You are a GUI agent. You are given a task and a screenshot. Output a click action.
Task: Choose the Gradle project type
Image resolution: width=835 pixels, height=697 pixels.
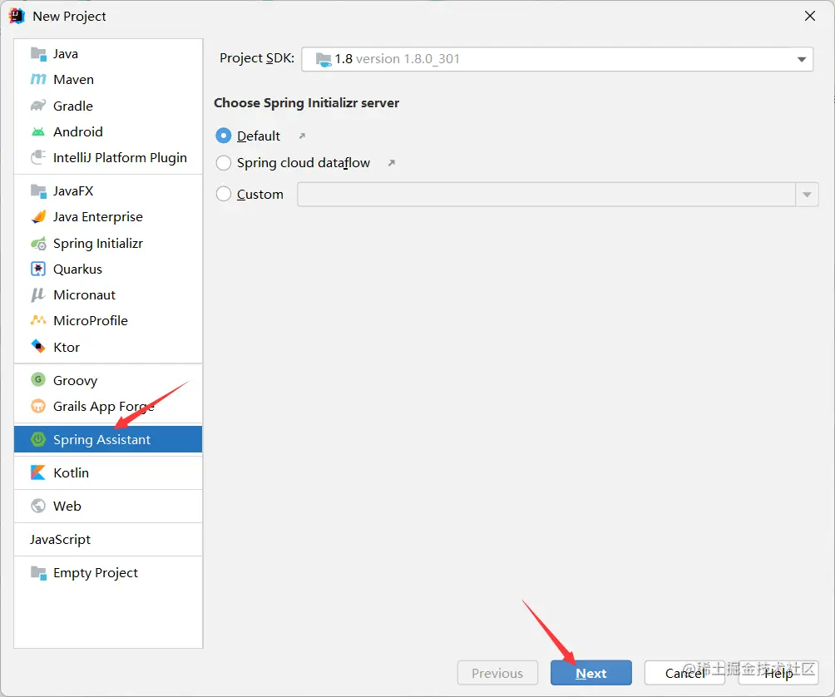(x=108, y=106)
